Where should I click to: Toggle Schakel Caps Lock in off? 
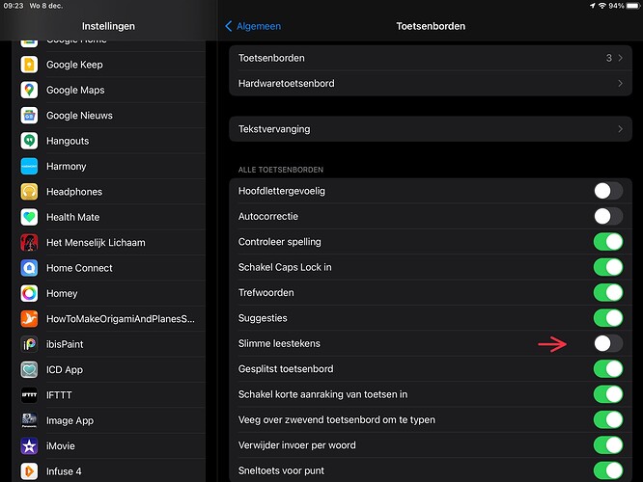coord(608,267)
